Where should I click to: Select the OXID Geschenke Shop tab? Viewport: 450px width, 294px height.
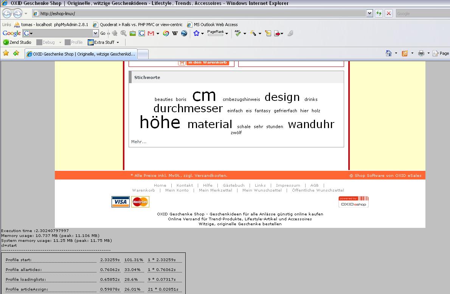81,54
